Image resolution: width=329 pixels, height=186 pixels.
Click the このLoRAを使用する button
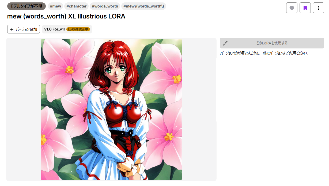coord(272,43)
